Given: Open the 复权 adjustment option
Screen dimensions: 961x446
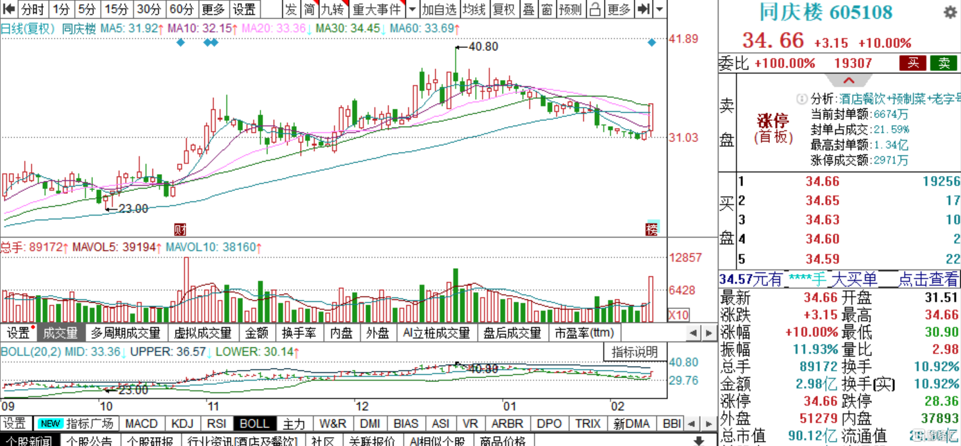Looking at the screenshot, I should [504, 9].
